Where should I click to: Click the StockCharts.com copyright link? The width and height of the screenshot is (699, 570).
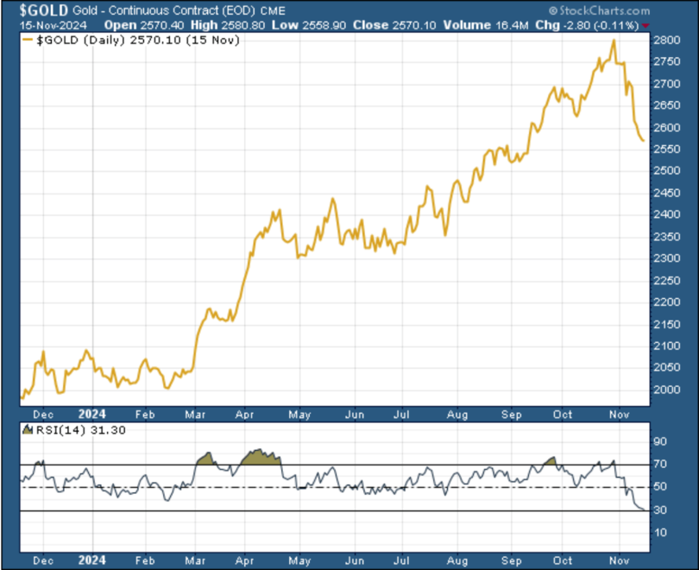599,10
